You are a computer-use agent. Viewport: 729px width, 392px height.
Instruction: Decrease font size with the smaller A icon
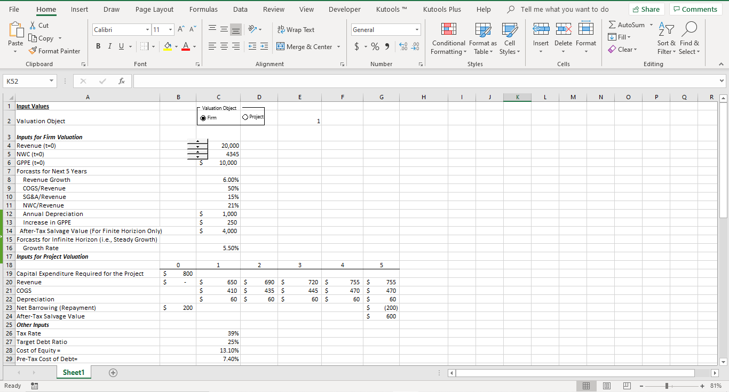(192, 30)
